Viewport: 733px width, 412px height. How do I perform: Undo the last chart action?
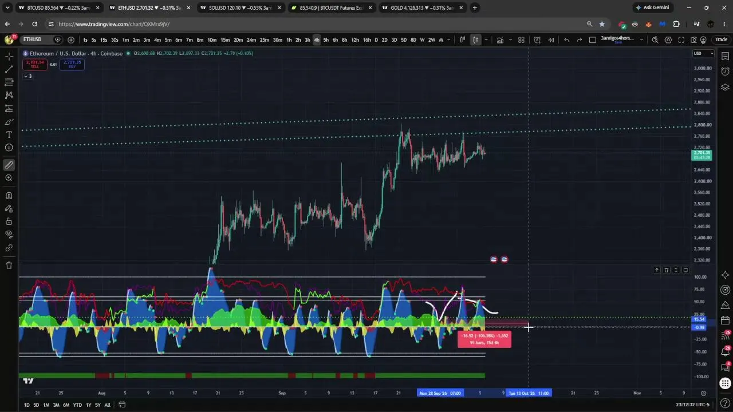tap(566, 39)
